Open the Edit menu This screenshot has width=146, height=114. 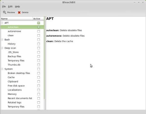10,6
